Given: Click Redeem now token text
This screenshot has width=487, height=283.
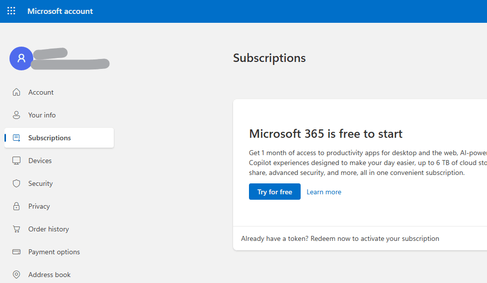Looking at the screenshot, I should [340, 239].
